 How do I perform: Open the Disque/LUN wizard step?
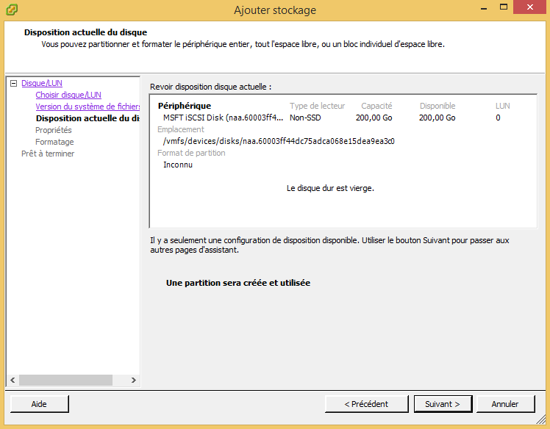click(41, 84)
